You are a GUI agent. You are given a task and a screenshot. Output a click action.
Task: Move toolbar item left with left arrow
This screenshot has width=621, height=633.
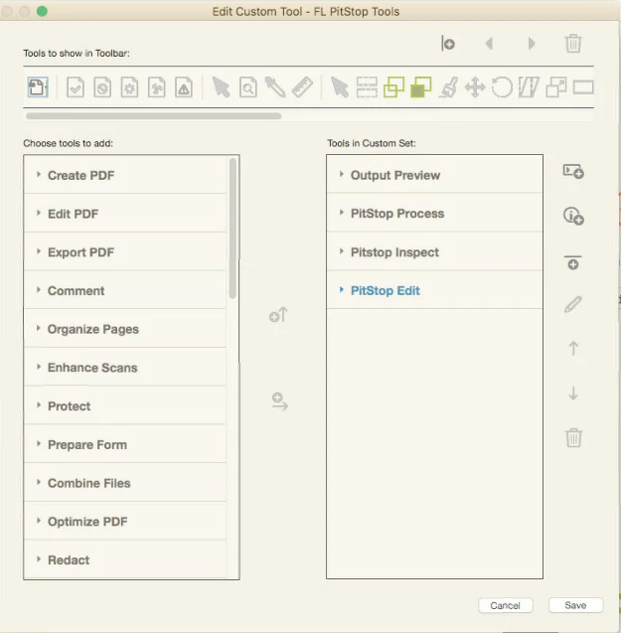click(x=490, y=43)
